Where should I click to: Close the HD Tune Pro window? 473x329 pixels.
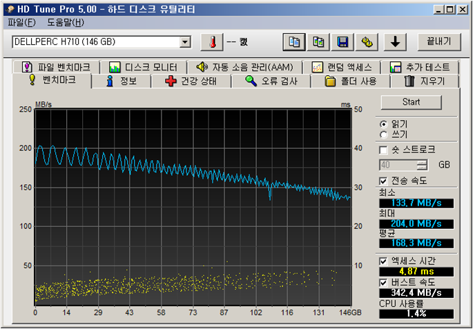(x=461, y=10)
